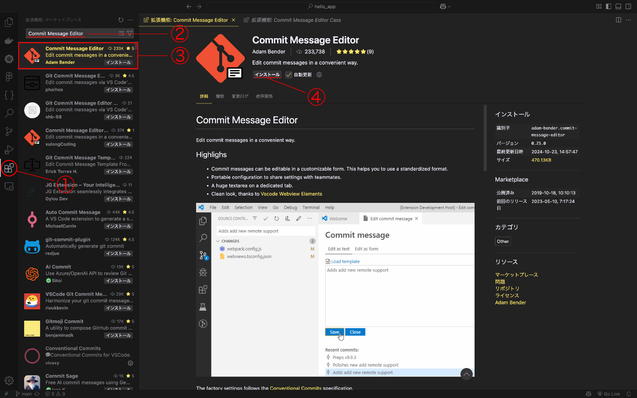Image resolution: width=637 pixels, height=398 pixels.
Task: Open the Search view from the activity bar
Action: tap(9, 113)
